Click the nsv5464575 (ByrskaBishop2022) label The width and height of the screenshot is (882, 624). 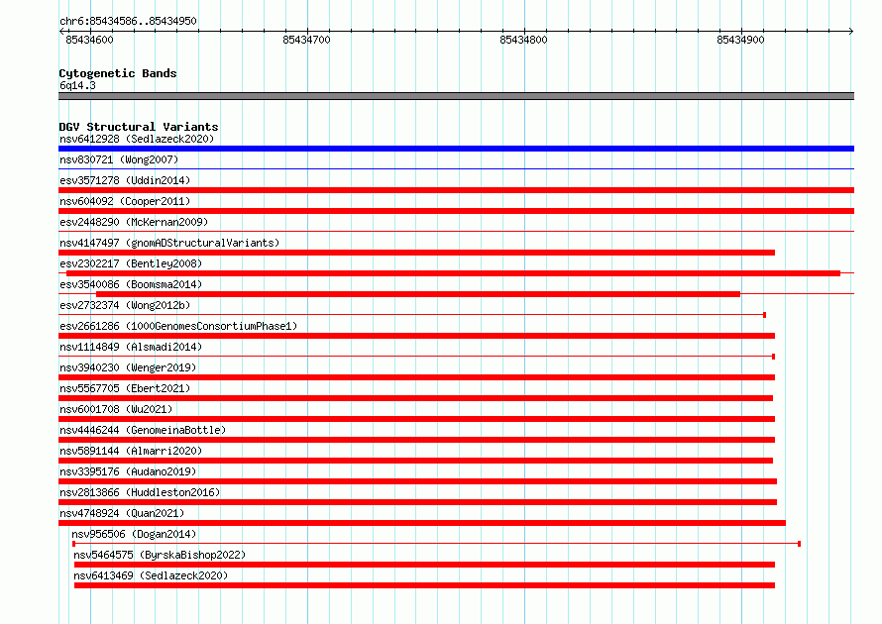coord(160,555)
